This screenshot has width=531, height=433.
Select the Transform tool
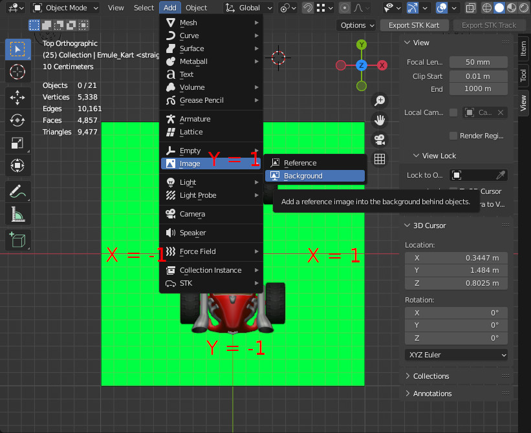[x=17, y=165]
